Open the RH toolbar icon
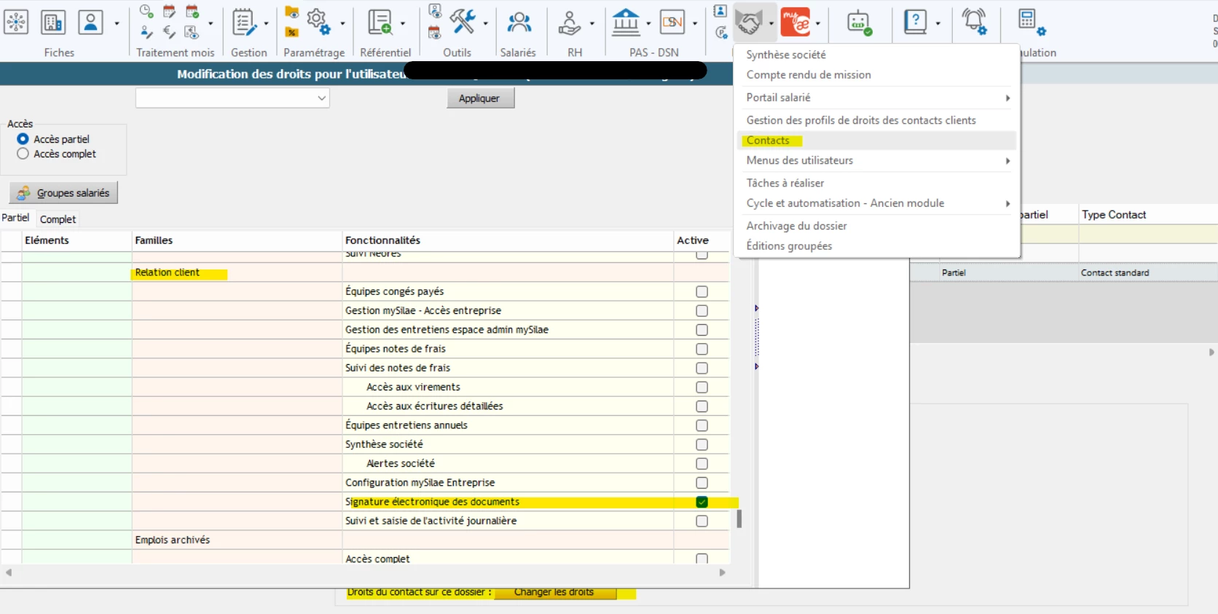The image size is (1218, 614). [569, 23]
